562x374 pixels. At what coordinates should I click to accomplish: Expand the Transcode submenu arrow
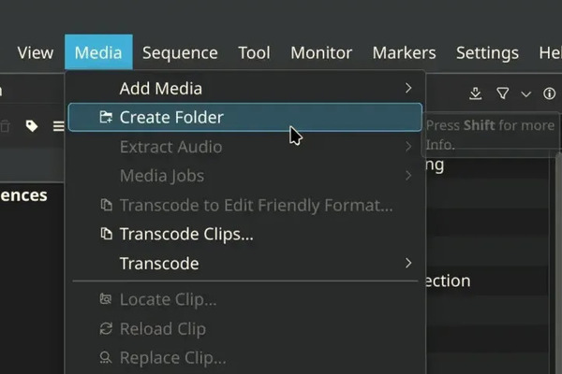[408, 264]
